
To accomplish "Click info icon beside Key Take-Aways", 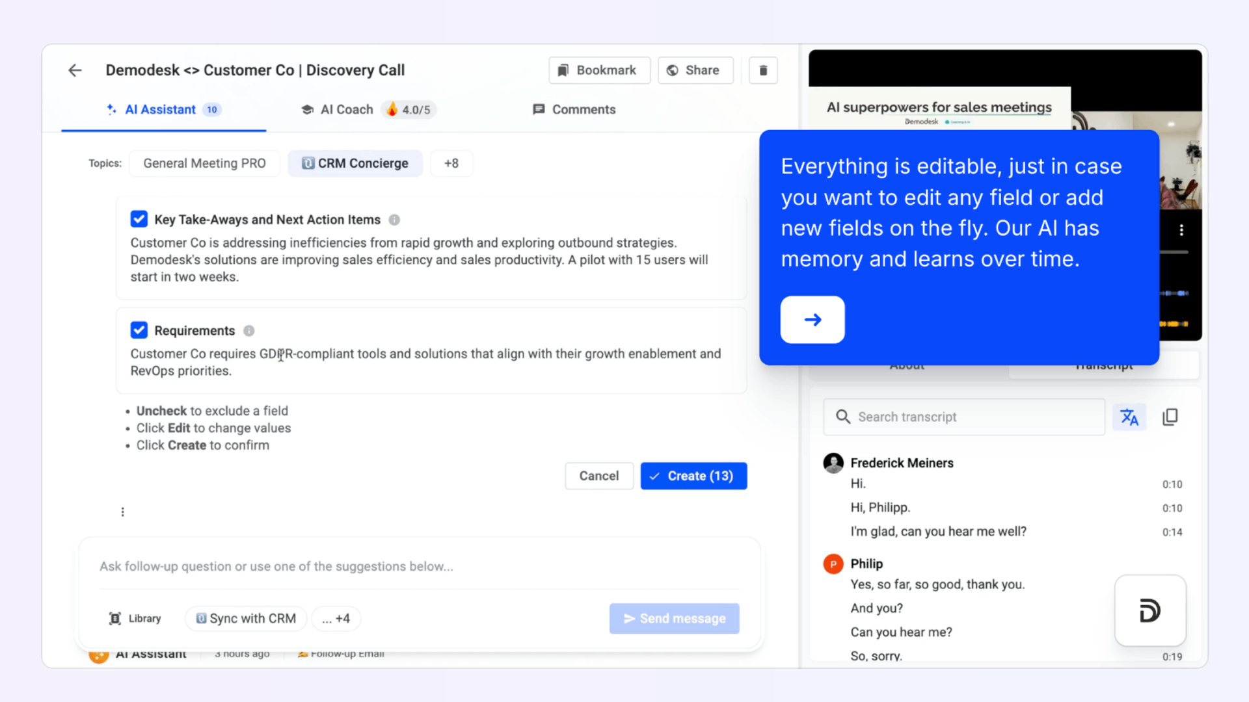I will tap(394, 220).
